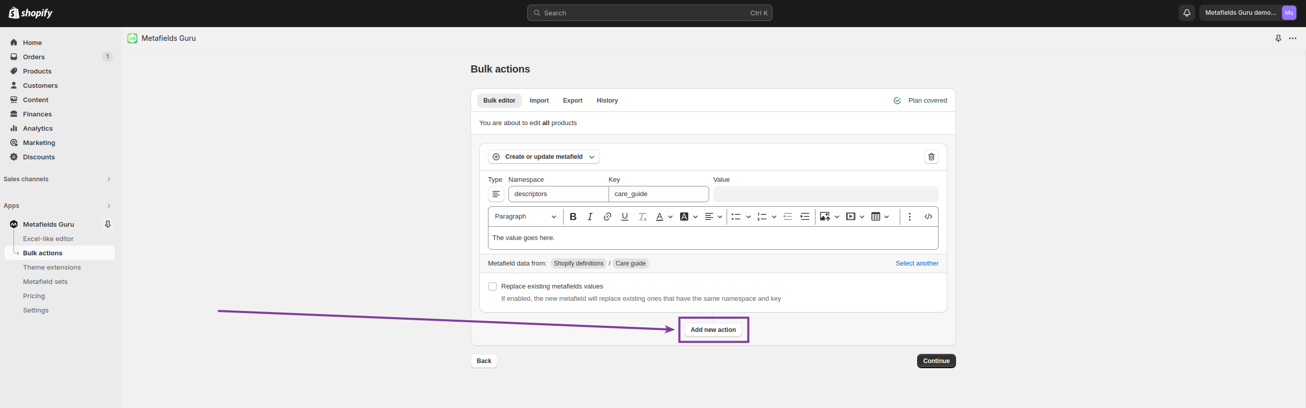
Task: Expand the image insert options arrow
Action: [x=836, y=217]
